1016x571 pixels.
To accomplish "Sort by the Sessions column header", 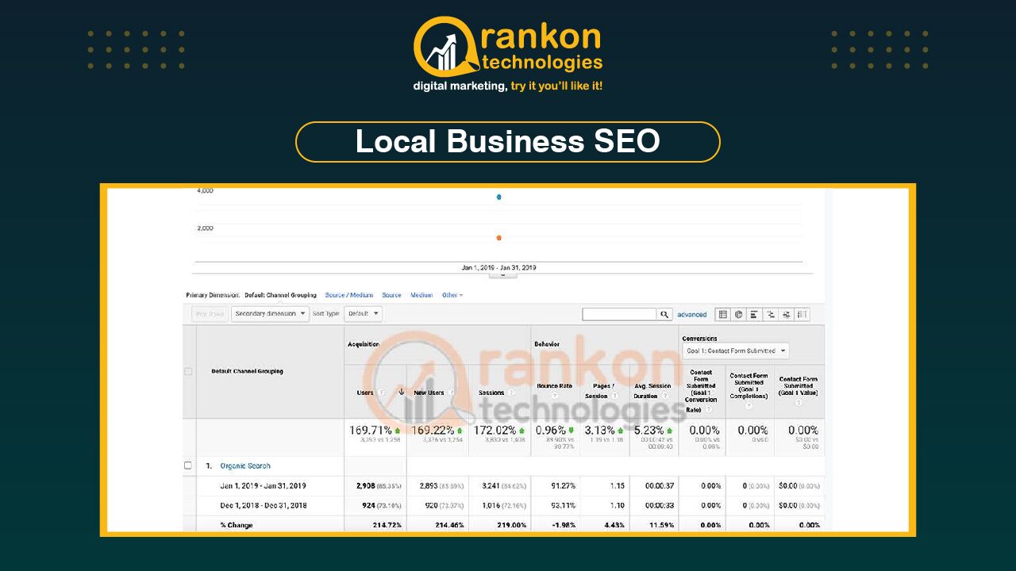I will pyautogui.click(x=491, y=393).
